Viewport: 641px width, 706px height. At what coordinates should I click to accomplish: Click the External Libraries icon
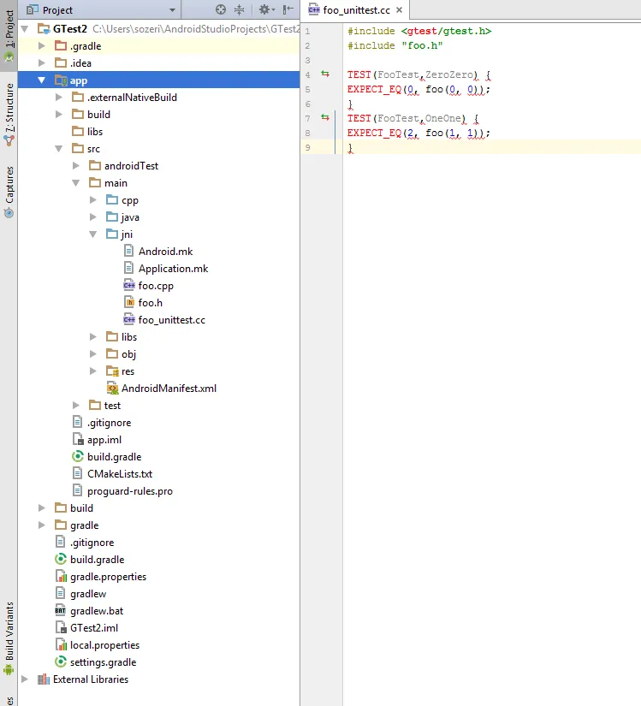(x=44, y=679)
